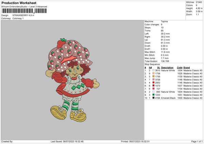204x144 pixels.
Task: Click the 'EndX:' 0.00 in value
Action: pyautogui.click(x=164, y=46)
